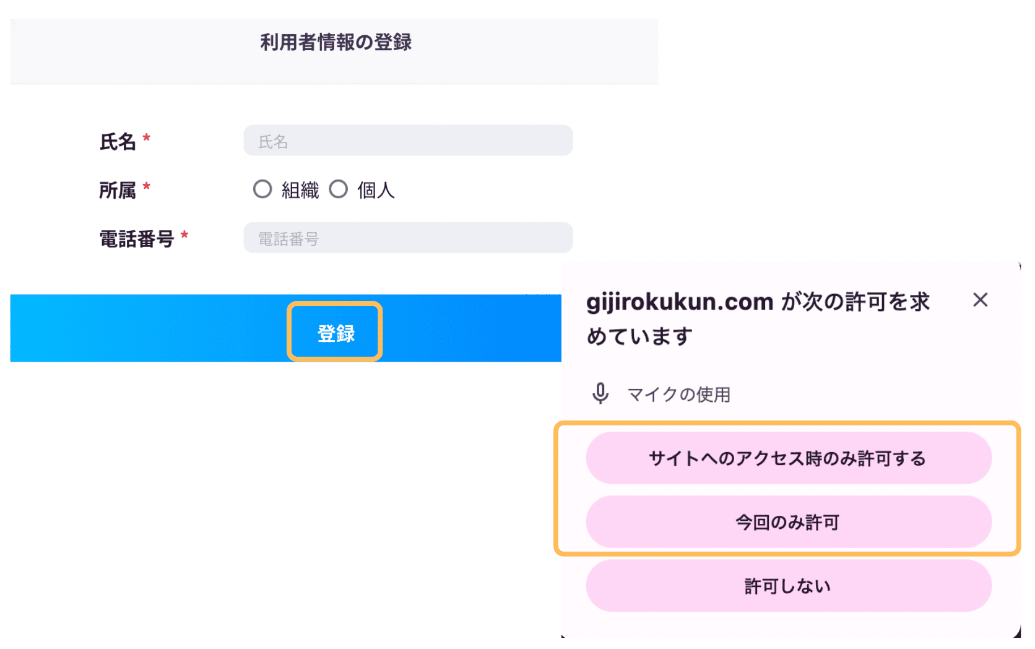Click the 利用者情報の登録 page heading

click(336, 42)
